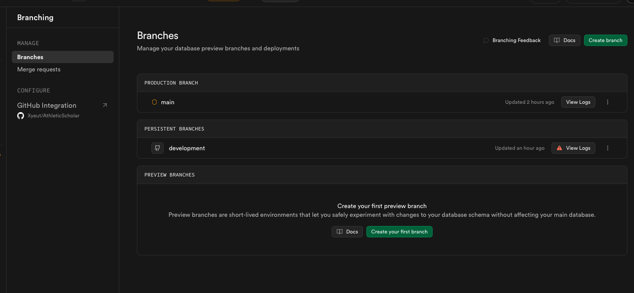Open Merge requests in the sidebar
The image size is (634, 293).
(39, 69)
